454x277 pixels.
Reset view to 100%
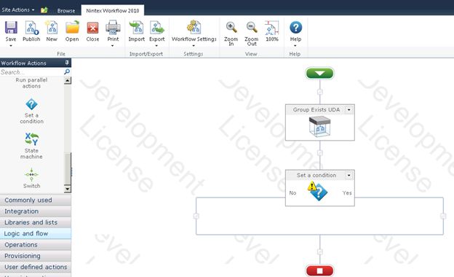click(272, 31)
